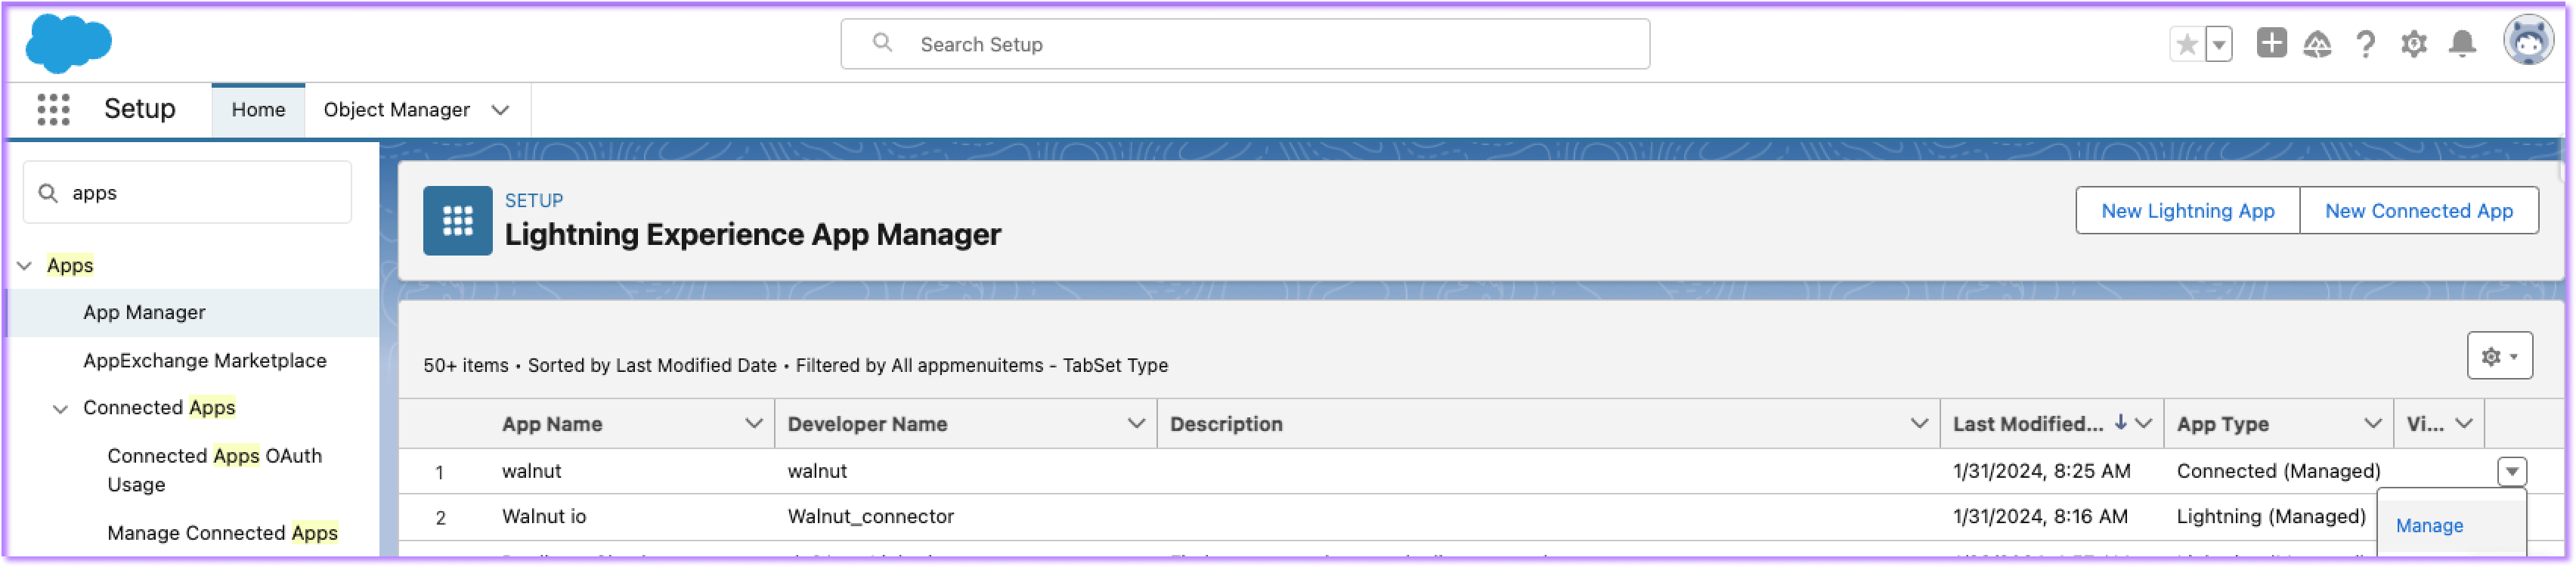The width and height of the screenshot is (2576, 567).
Task: Open the App Launcher dots icon
Action: (53, 109)
